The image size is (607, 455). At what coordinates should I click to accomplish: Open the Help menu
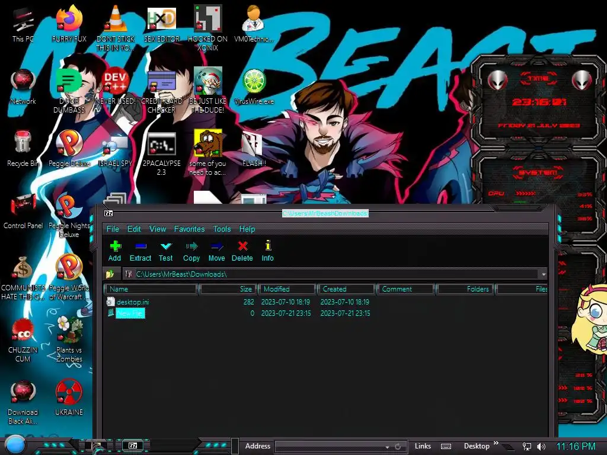click(247, 229)
